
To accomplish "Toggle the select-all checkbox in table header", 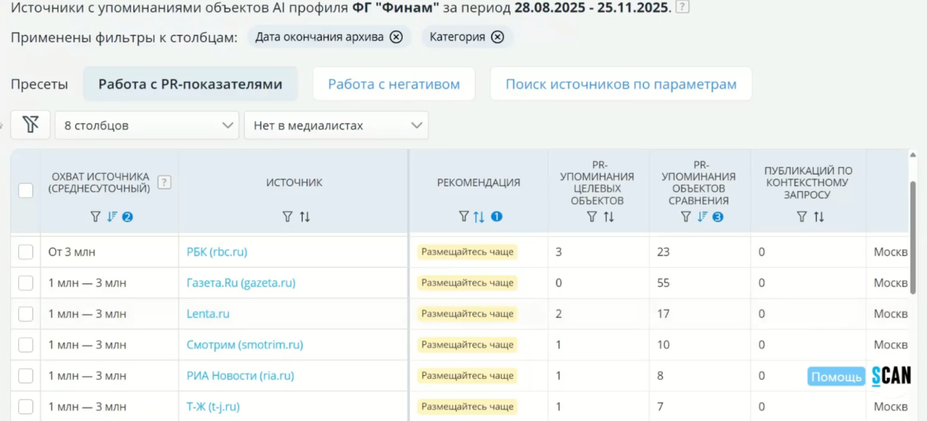I will [26, 190].
